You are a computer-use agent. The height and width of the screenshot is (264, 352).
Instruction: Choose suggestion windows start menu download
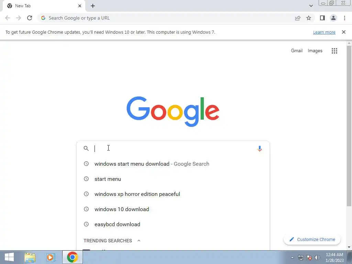click(x=173, y=164)
